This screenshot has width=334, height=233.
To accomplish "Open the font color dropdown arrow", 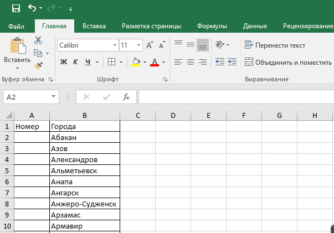I will click(x=163, y=62).
